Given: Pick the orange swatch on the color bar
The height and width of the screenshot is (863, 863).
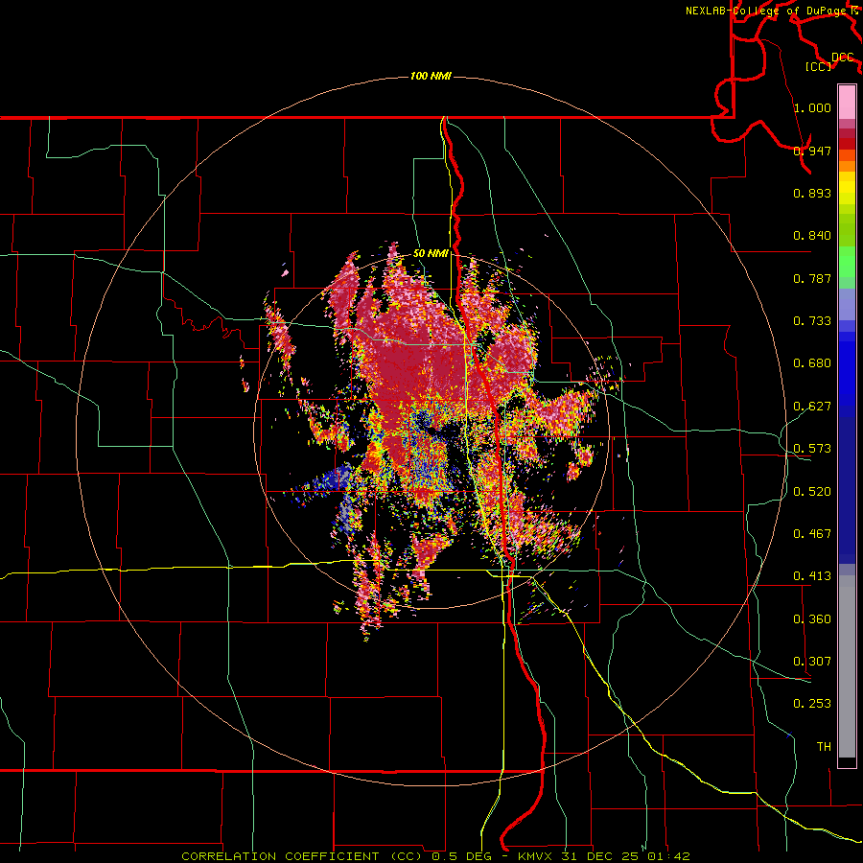Looking at the screenshot, I should click(847, 166).
